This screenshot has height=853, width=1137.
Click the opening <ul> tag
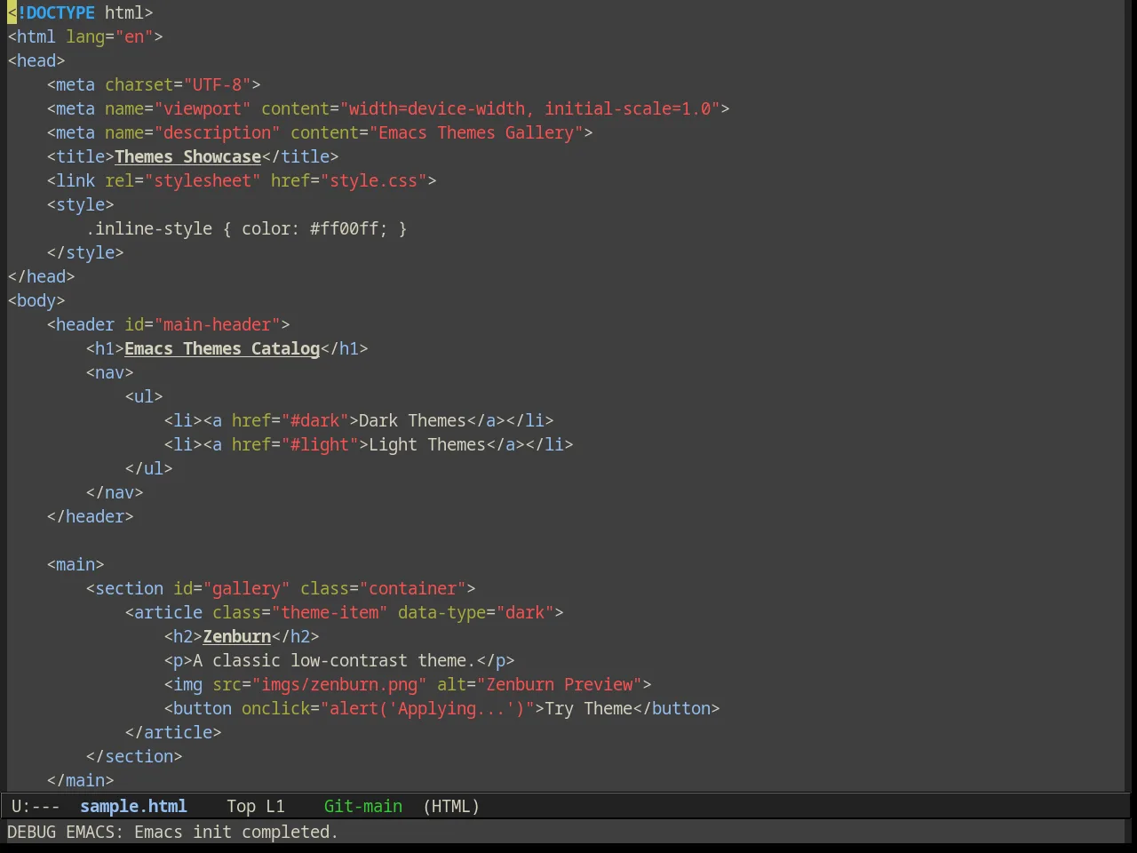(x=144, y=396)
